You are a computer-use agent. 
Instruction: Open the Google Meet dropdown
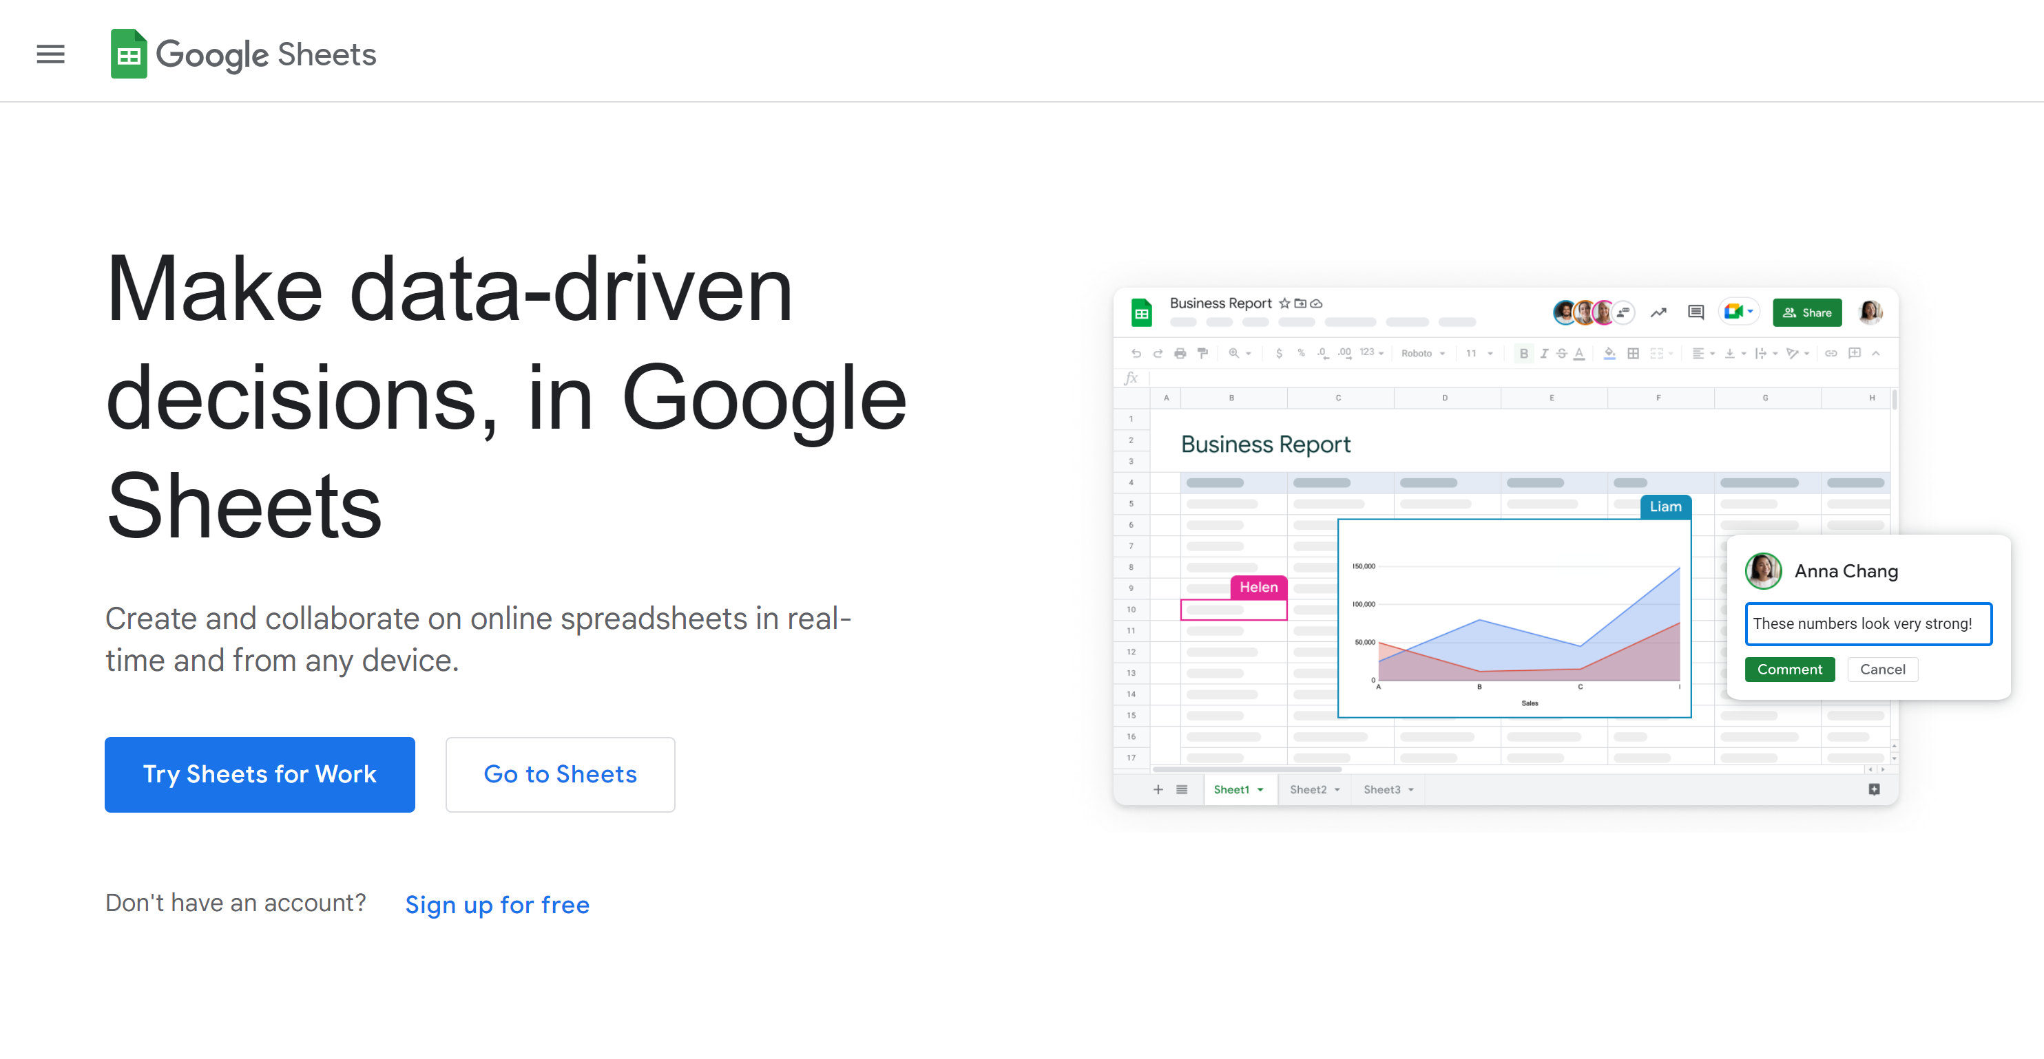pyautogui.click(x=1738, y=312)
